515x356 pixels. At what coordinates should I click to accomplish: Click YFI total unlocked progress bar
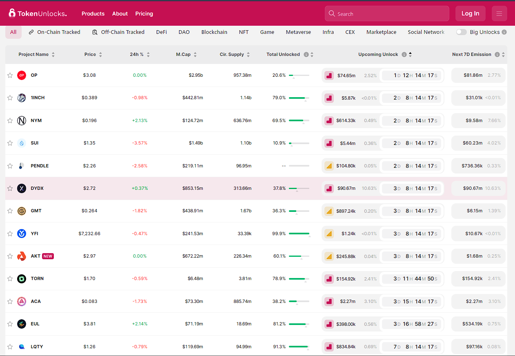[x=299, y=234]
